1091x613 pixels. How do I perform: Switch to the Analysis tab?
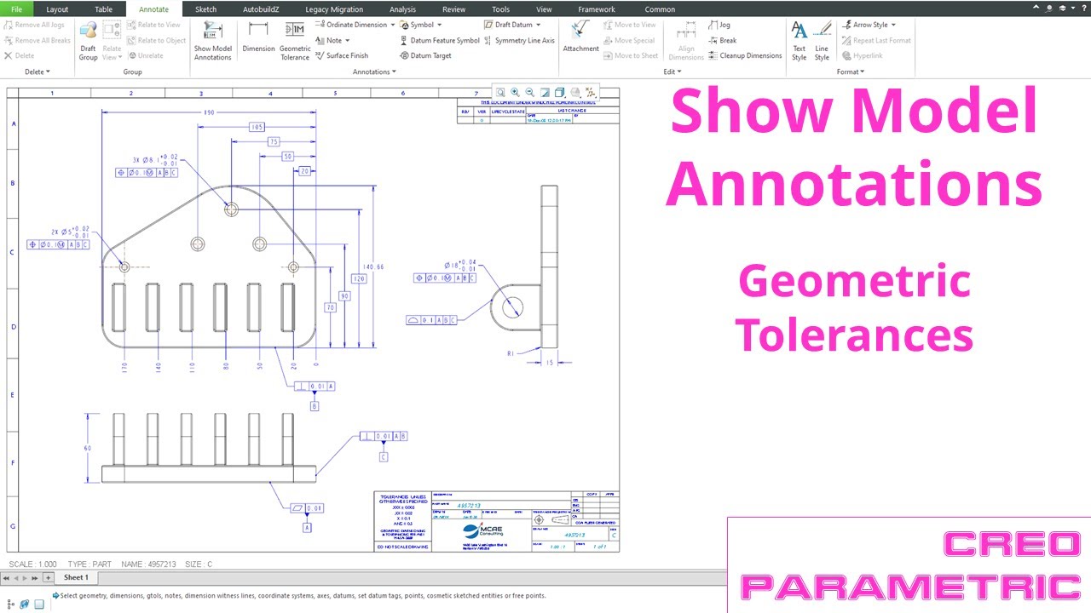(402, 9)
